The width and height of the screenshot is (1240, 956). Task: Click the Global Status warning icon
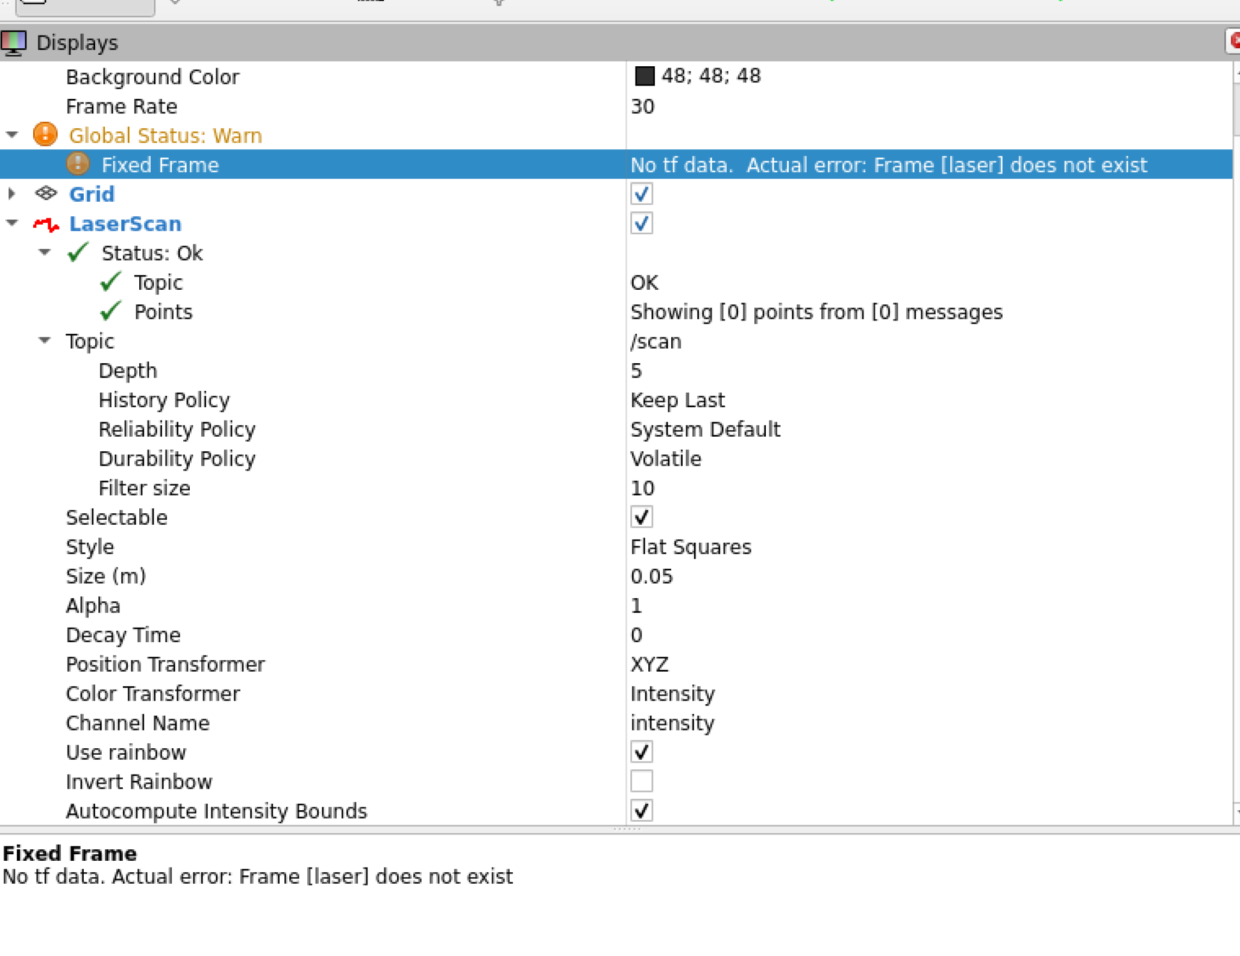pos(44,135)
